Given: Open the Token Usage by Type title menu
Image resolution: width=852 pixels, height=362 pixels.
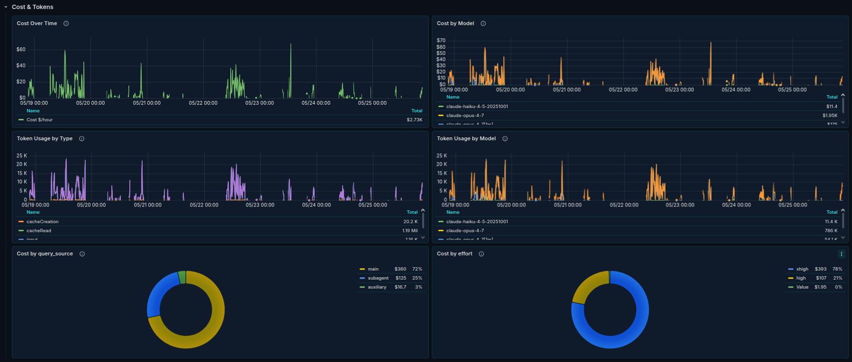Looking at the screenshot, I should click(x=45, y=138).
